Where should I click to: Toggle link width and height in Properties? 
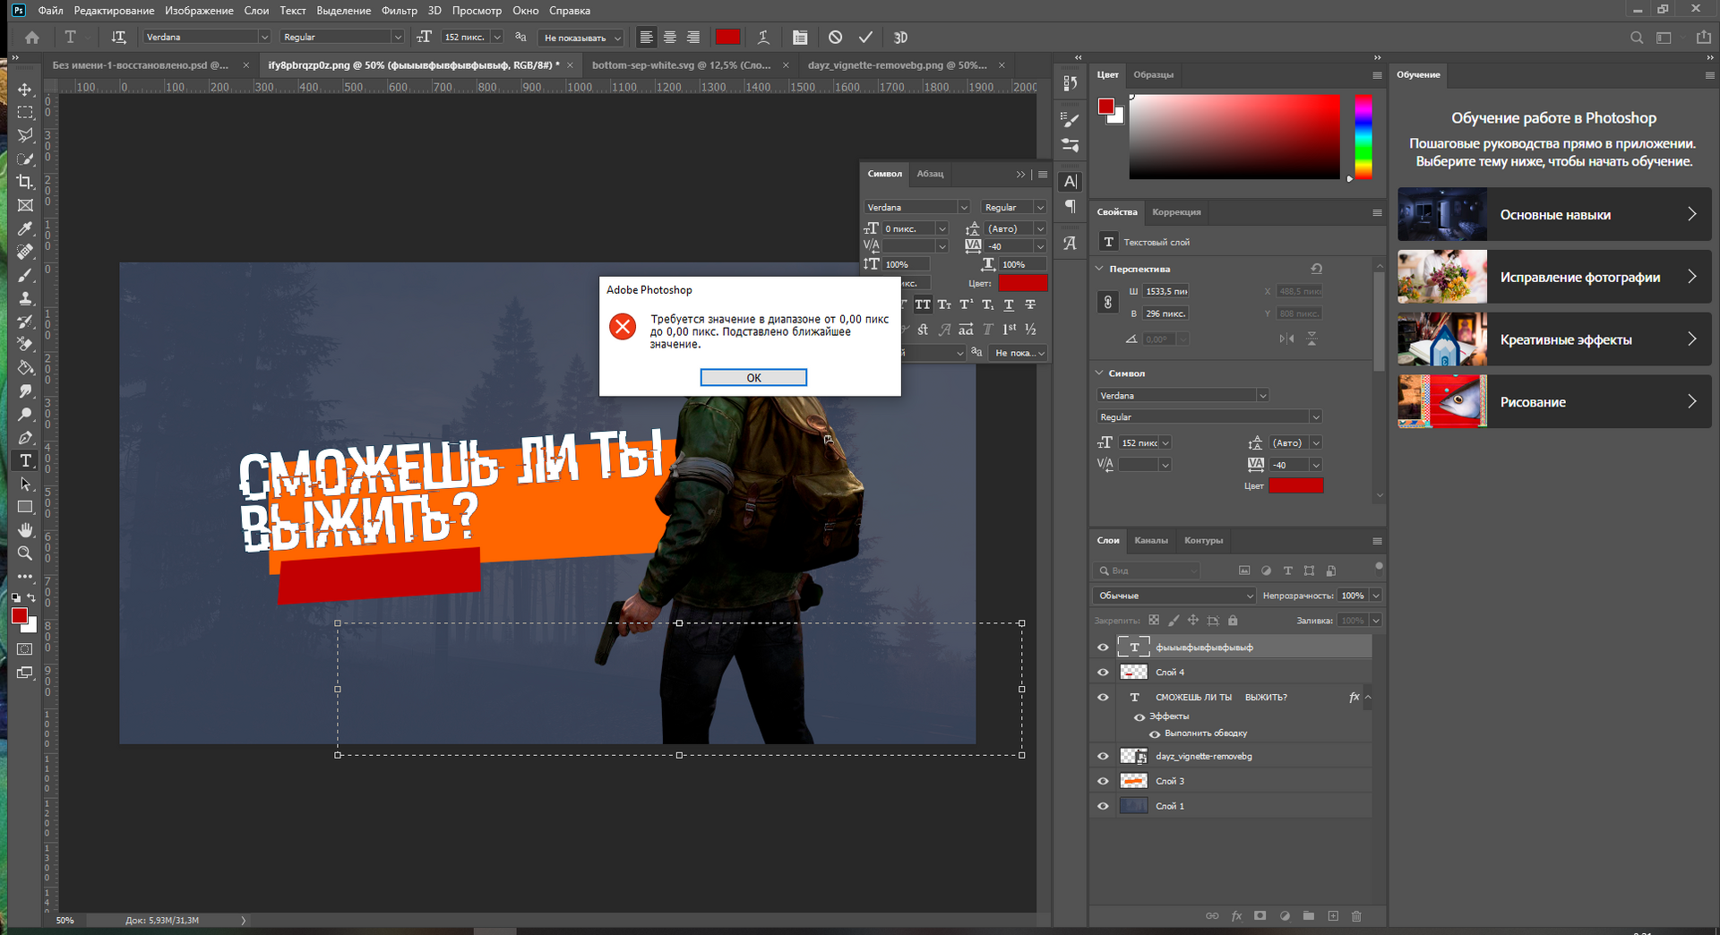[x=1107, y=303]
